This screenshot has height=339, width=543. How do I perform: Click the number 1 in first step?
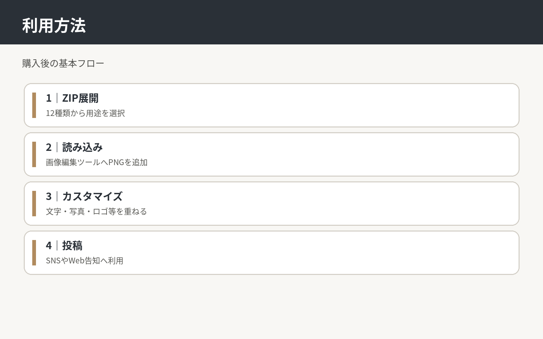(x=49, y=98)
